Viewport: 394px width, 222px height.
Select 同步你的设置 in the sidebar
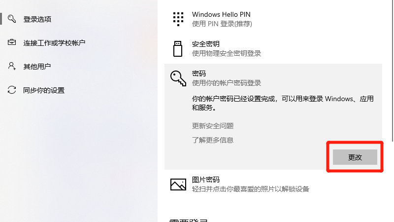click(x=44, y=90)
